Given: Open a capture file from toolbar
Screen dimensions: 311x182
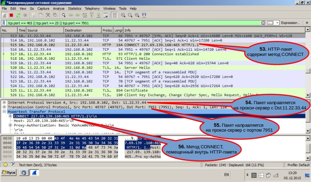Looking at the screenshot, I should pos(34,15).
